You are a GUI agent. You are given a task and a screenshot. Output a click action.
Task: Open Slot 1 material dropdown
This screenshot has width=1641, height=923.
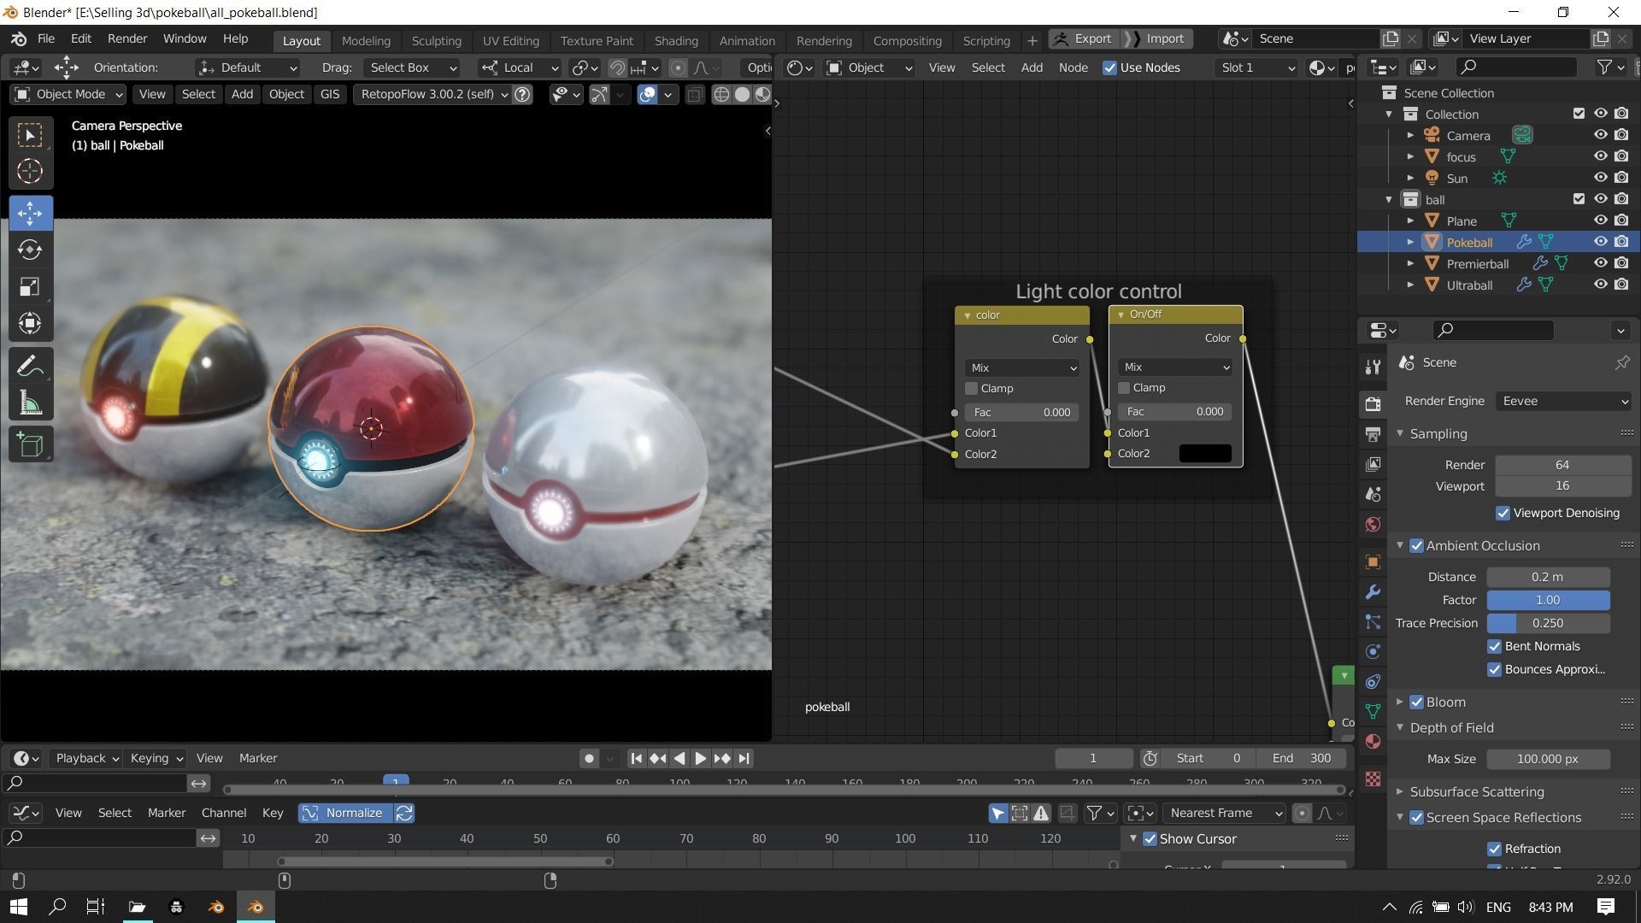pos(1256,68)
